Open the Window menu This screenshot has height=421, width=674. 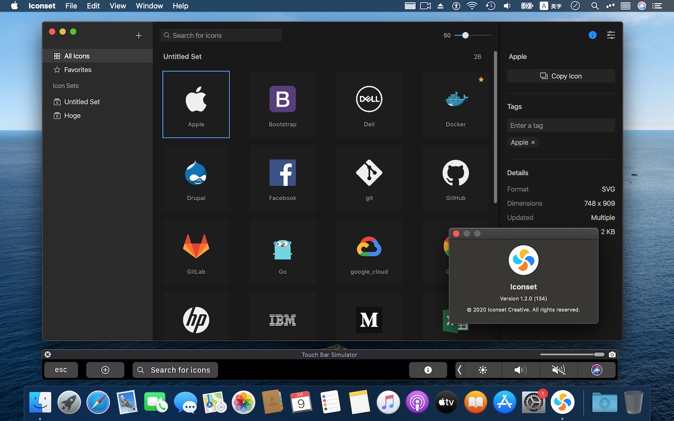(149, 6)
